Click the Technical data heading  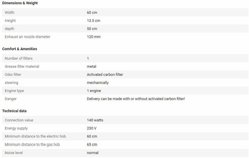pyautogui.click(x=14, y=111)
